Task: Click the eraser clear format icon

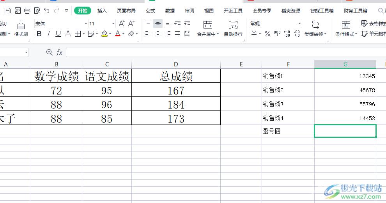Action: [131, 34]
